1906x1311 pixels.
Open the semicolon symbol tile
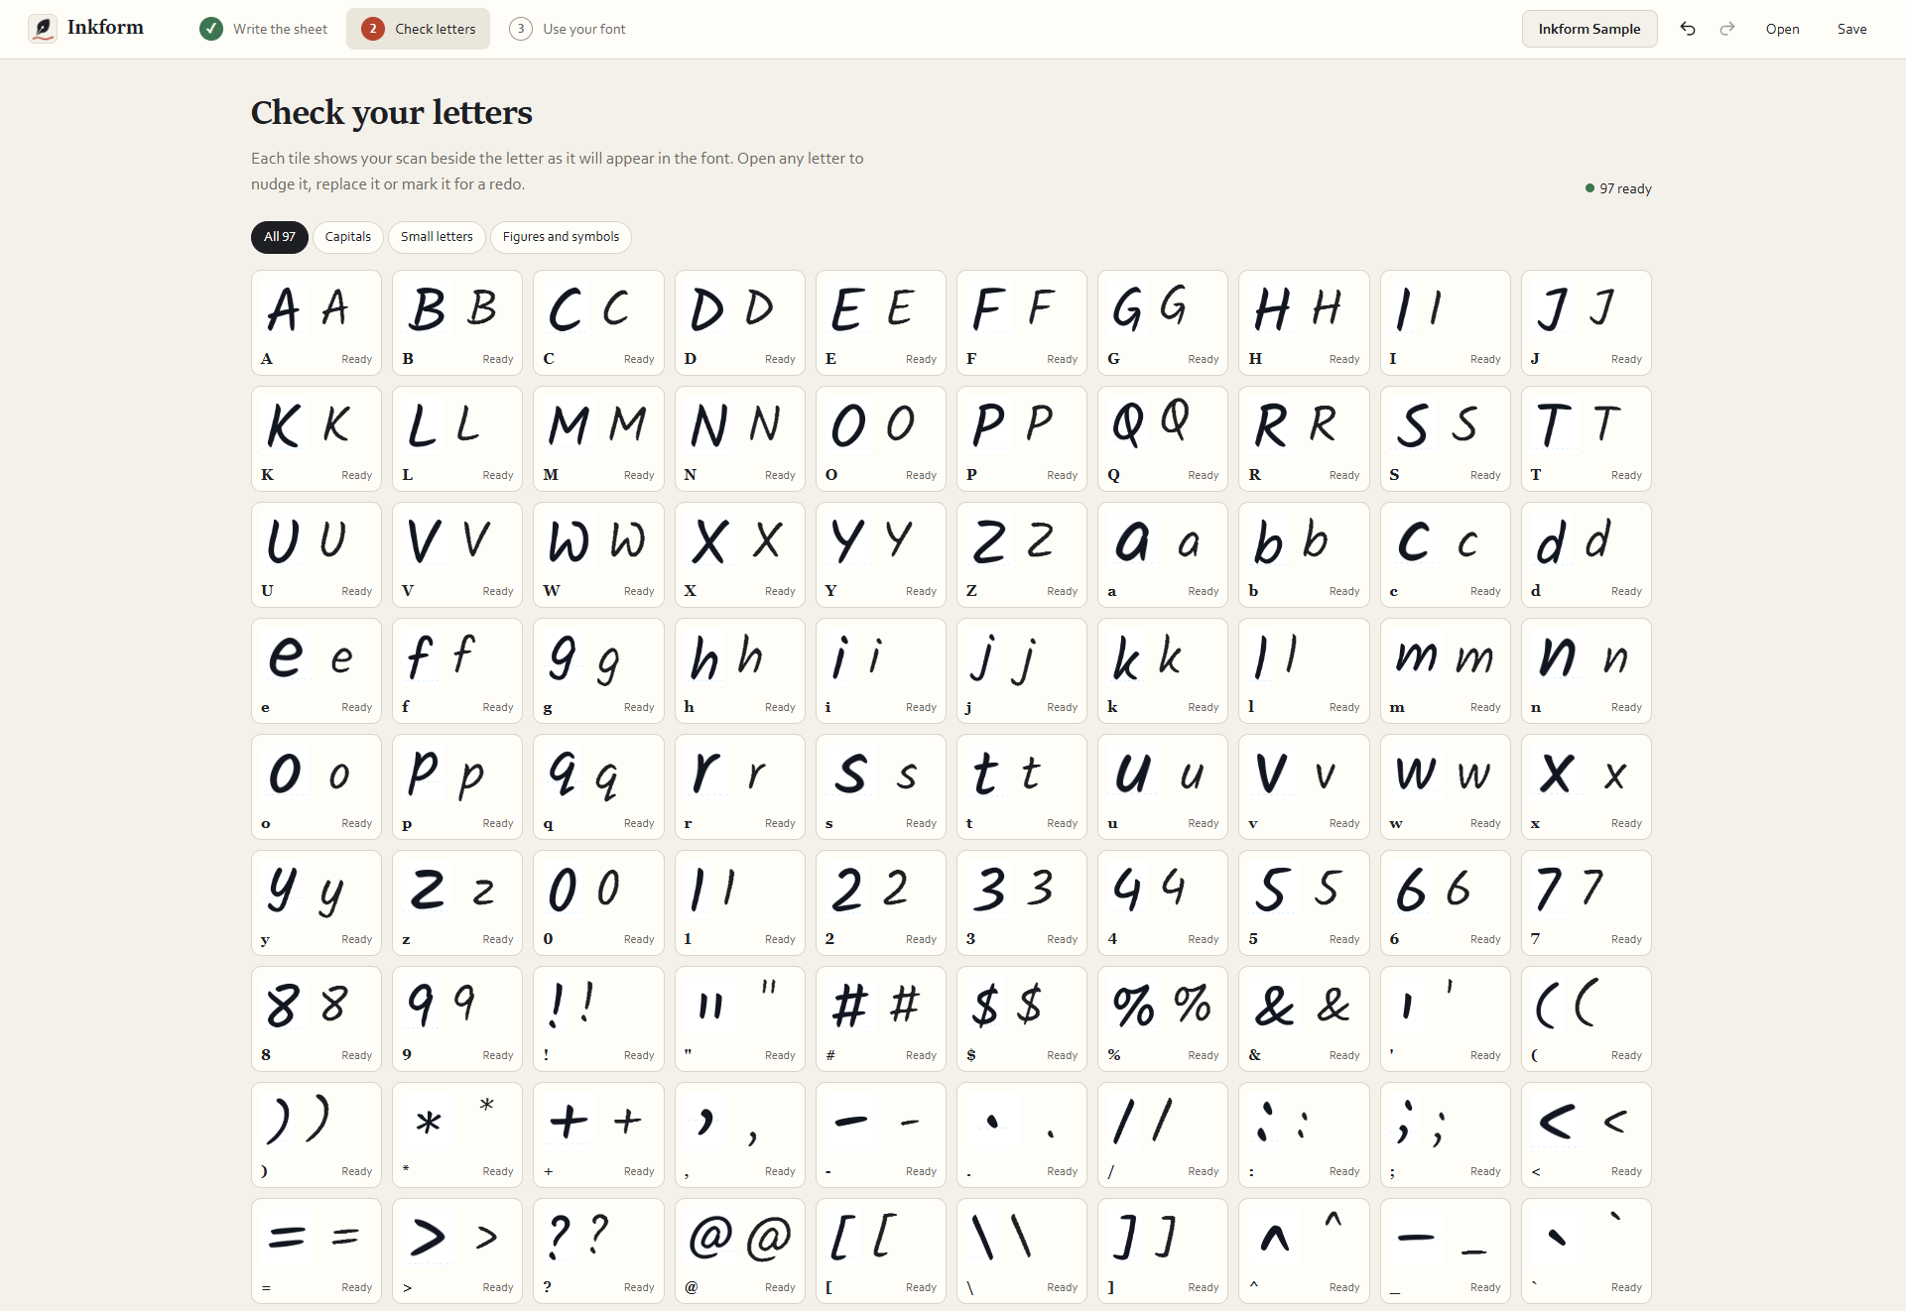tap(1445, 1134)
